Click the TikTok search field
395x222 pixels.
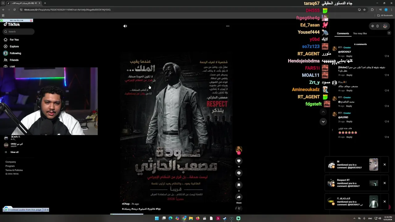(19, 31)
